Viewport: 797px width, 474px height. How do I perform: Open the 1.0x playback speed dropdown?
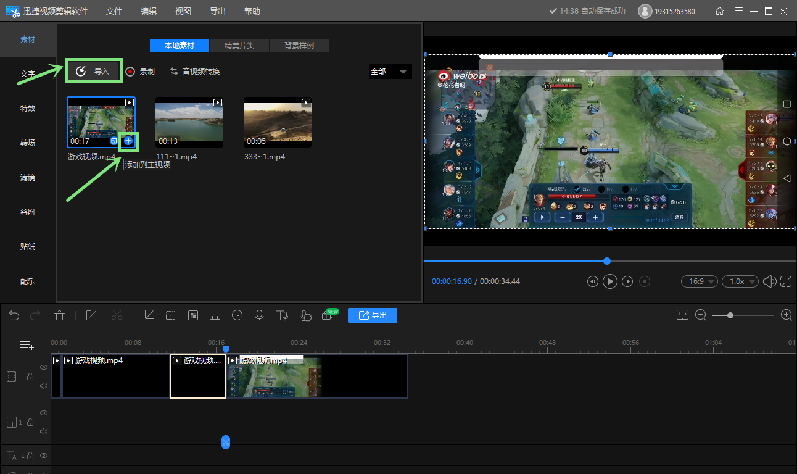tap(740, 281)
